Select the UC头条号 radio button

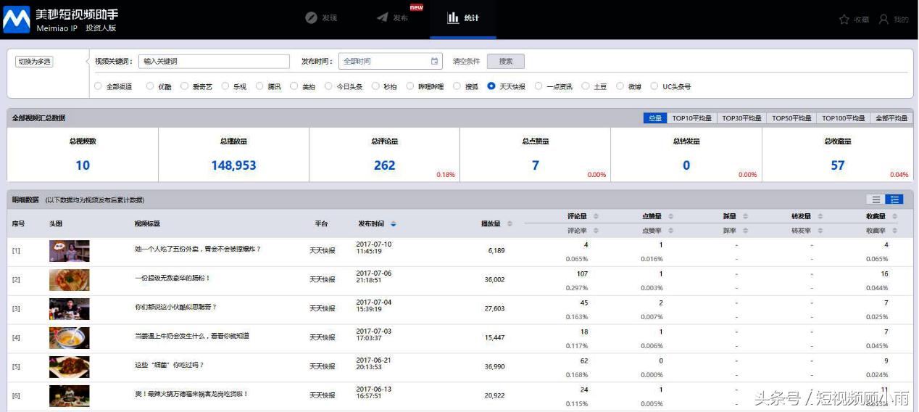(x=654, y=86)
